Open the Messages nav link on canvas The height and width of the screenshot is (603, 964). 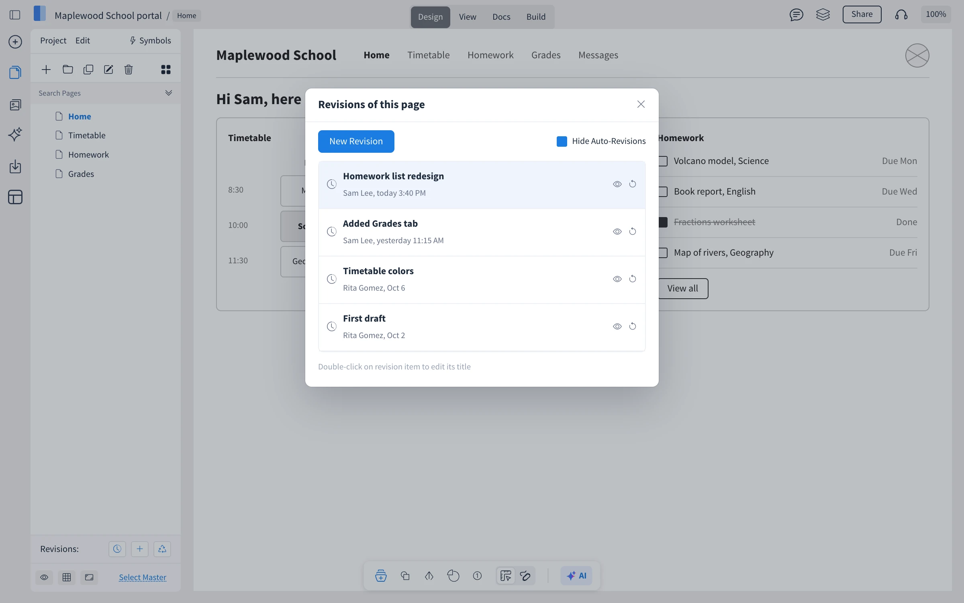[598, 55]
